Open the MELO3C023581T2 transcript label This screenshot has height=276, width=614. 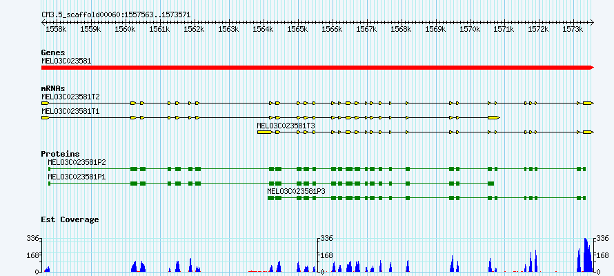[x=70, y=97]
